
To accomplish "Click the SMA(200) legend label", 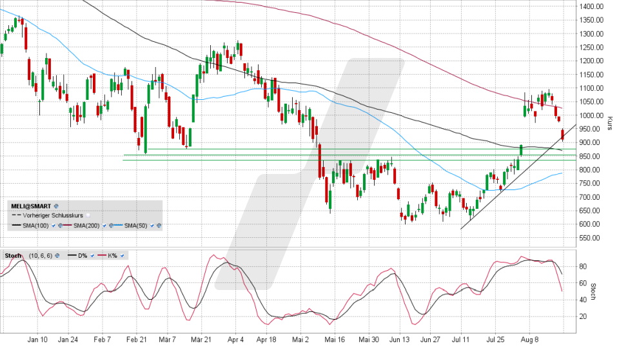I will [x=86, y=226].
